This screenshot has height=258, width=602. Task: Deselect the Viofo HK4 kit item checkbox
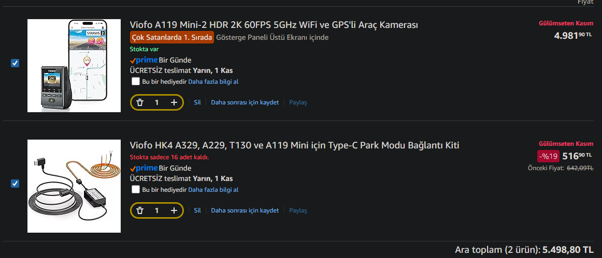point(15,184)
